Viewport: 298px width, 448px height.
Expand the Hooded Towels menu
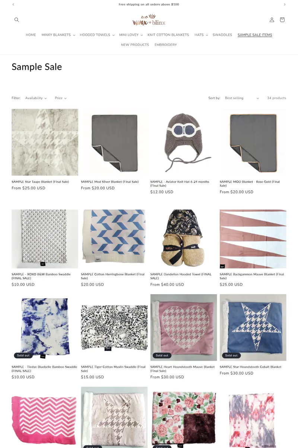(97, 35)
